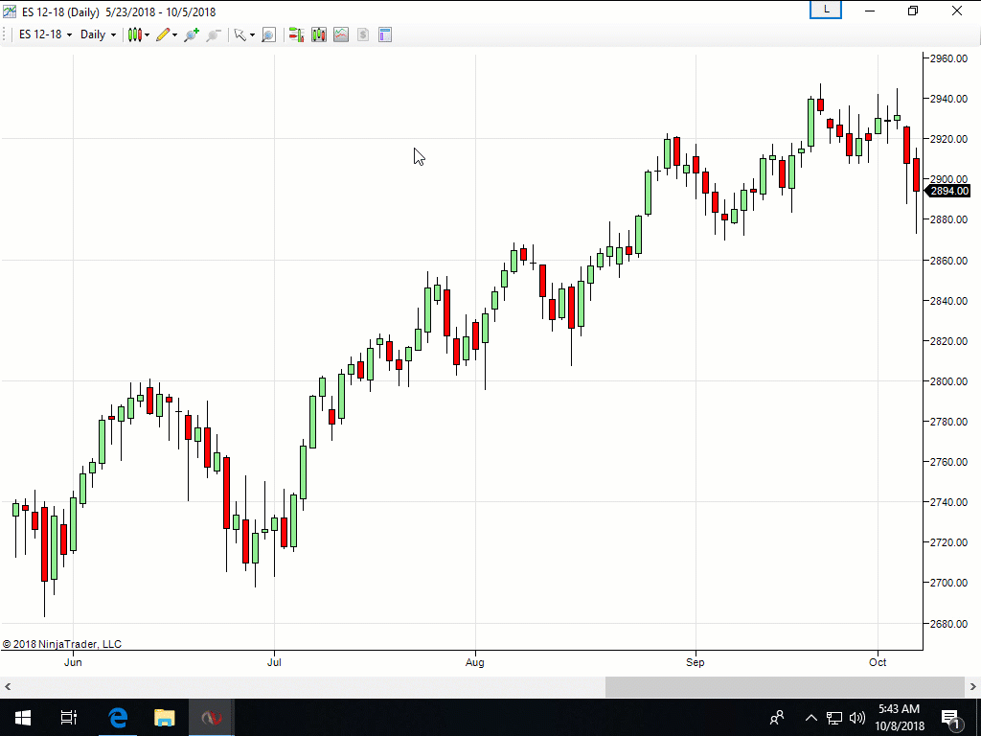Open the chart Properties icon
The image size is (981, 736).
pos(385,34)
